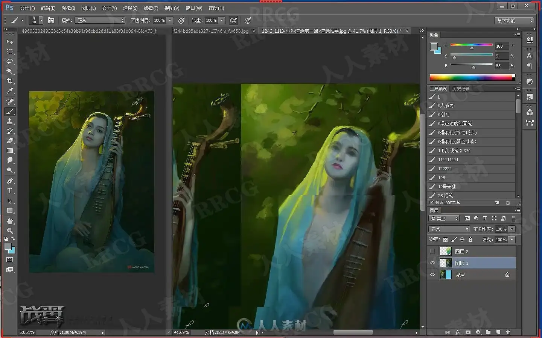Select the Clone Stamp tool
This screenshot has height=338, width=542.
pyautogui.click(x=10, y=121)
